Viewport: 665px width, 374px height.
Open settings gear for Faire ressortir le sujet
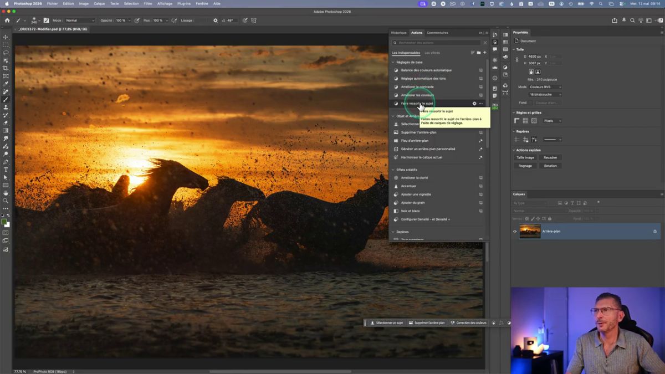coord(474,104)
